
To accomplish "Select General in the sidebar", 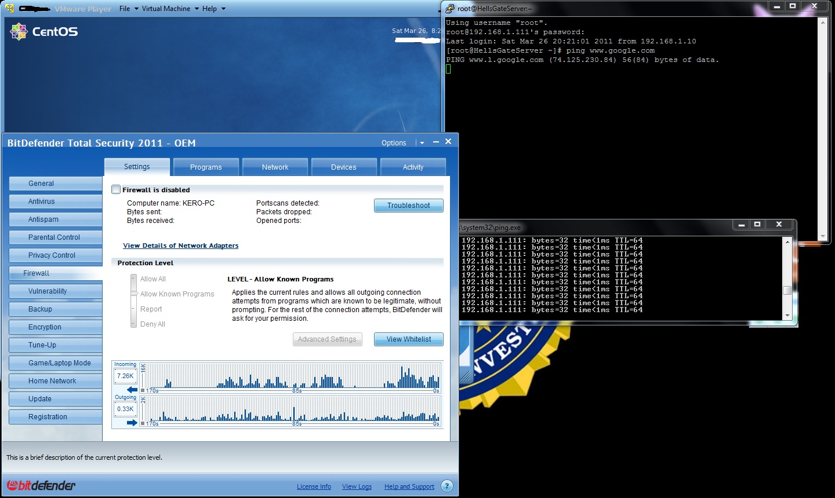I will coord(56,184).
